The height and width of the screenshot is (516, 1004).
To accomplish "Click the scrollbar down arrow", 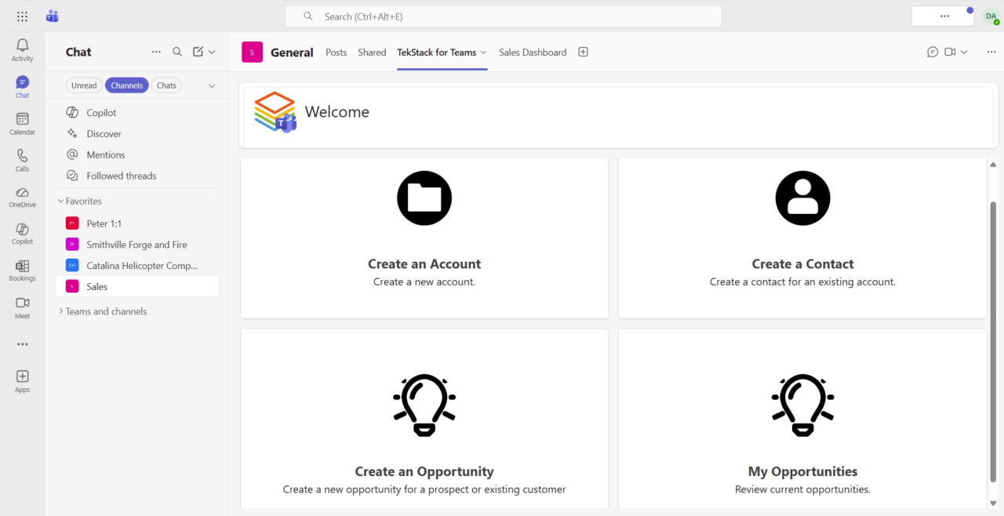I will pyautogui.click(x=993, y=503).
